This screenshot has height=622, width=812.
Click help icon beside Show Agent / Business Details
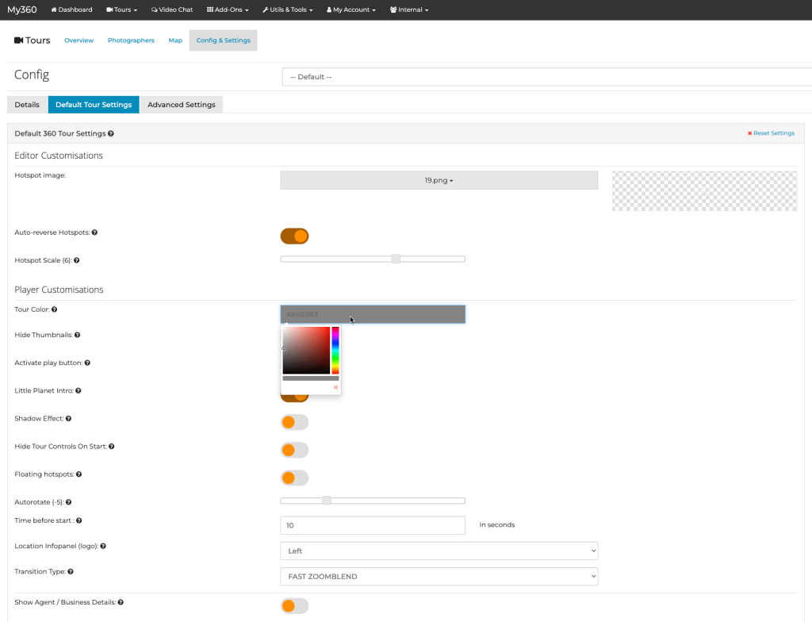(121, 602)
